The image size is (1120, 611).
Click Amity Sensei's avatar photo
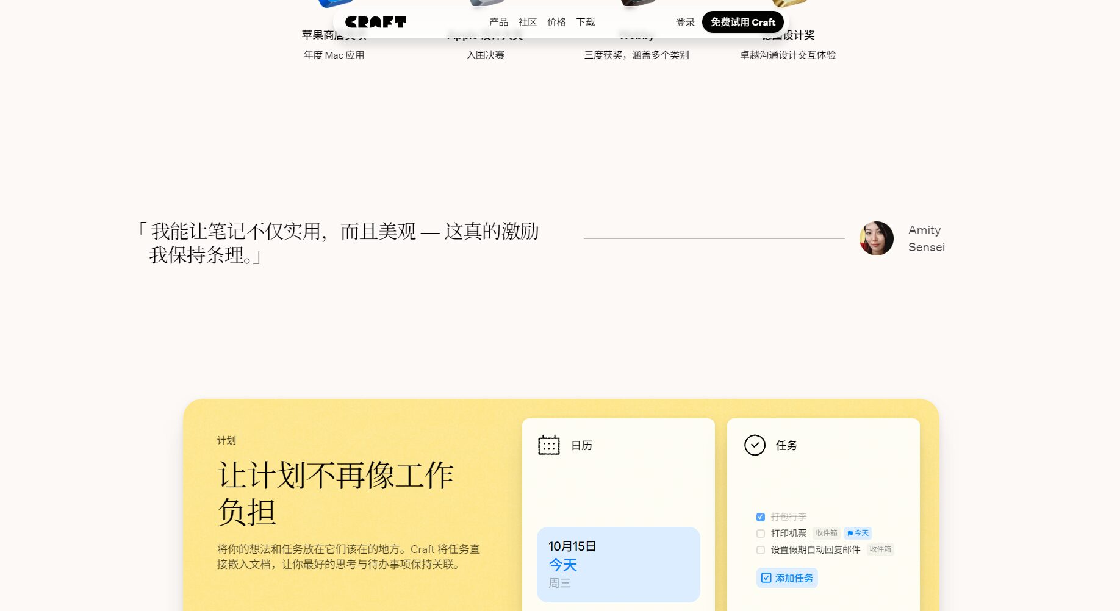coord(876,238)
